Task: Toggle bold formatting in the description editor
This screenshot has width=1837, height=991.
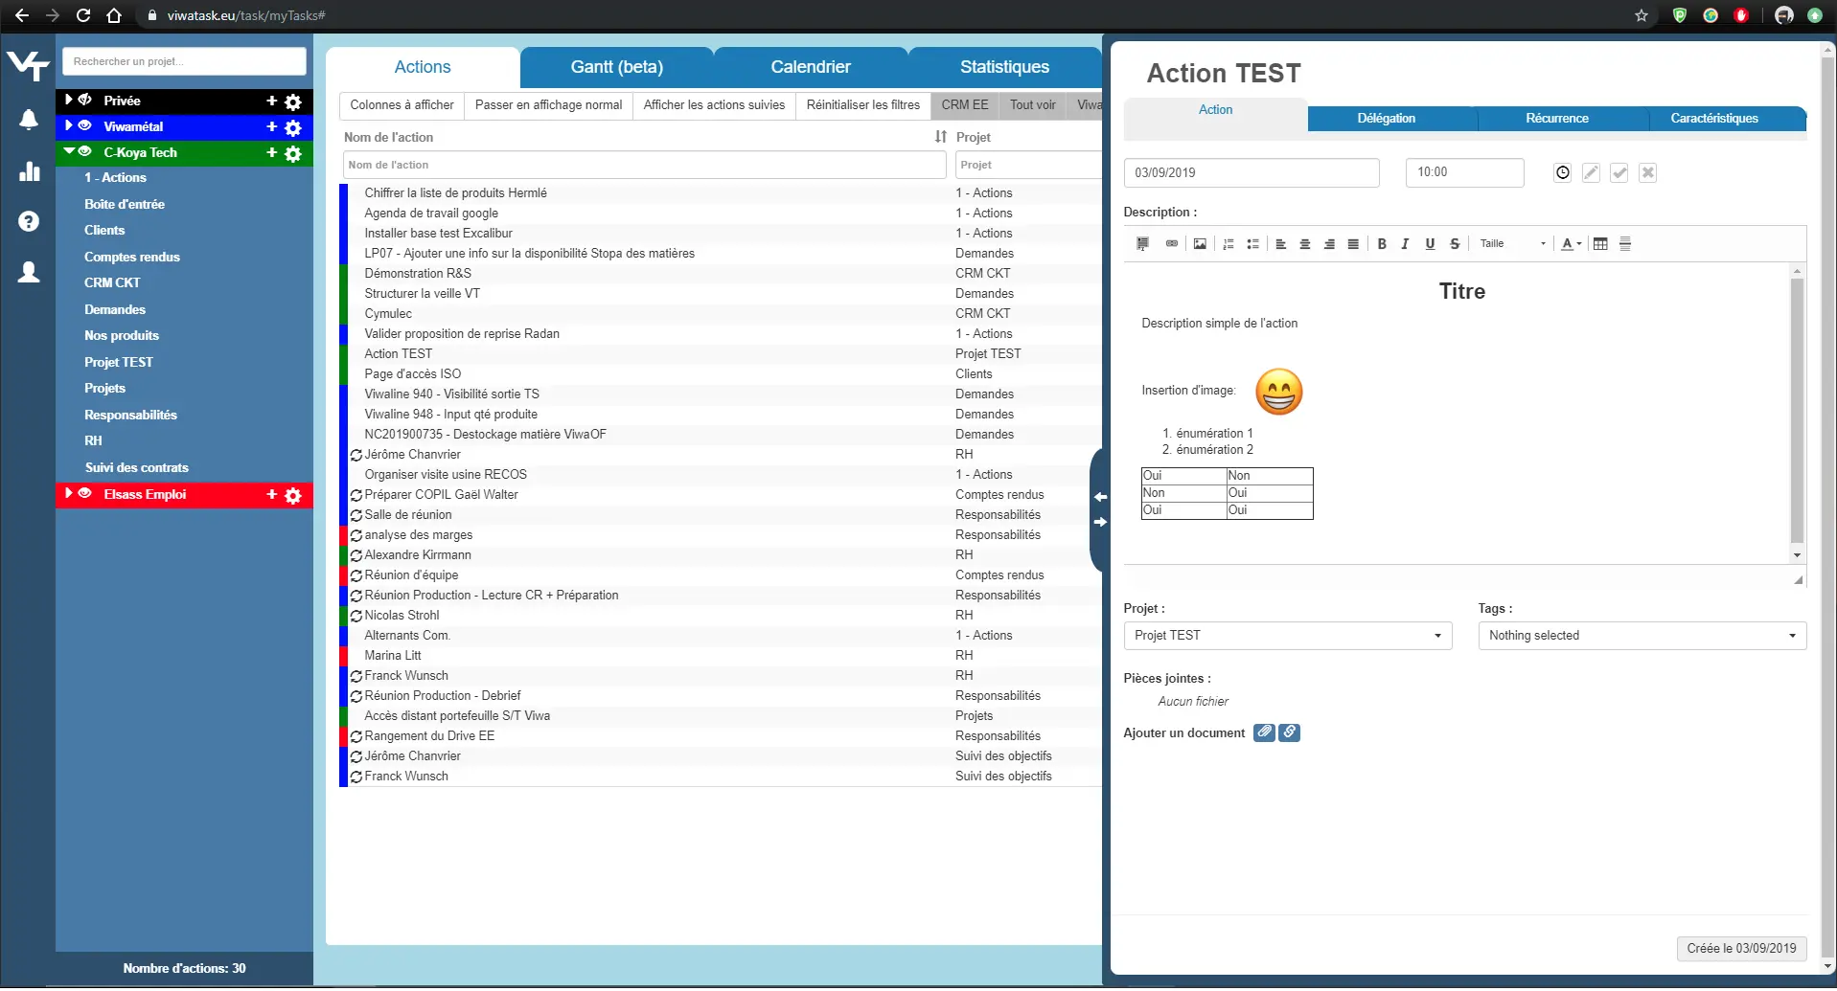Action: (1381, 244)
